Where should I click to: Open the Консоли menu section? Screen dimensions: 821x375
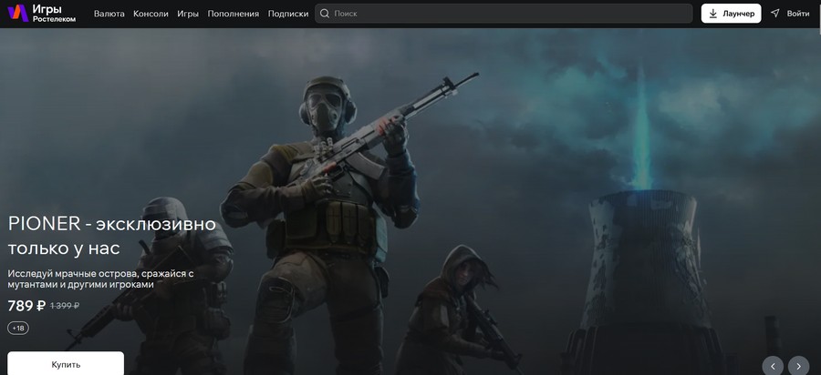tap(151, 14)
